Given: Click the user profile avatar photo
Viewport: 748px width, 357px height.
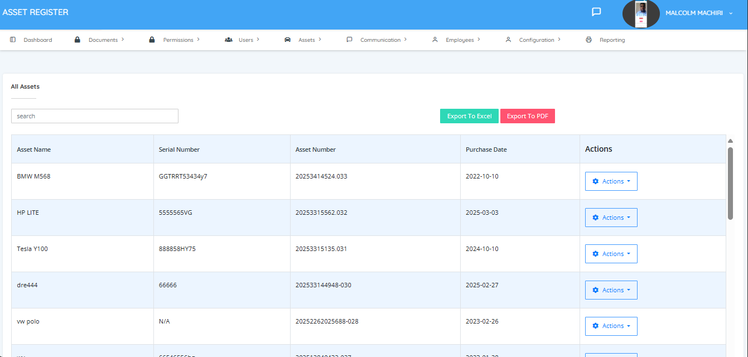Looking at the screenshot, I should coord(641,13).
